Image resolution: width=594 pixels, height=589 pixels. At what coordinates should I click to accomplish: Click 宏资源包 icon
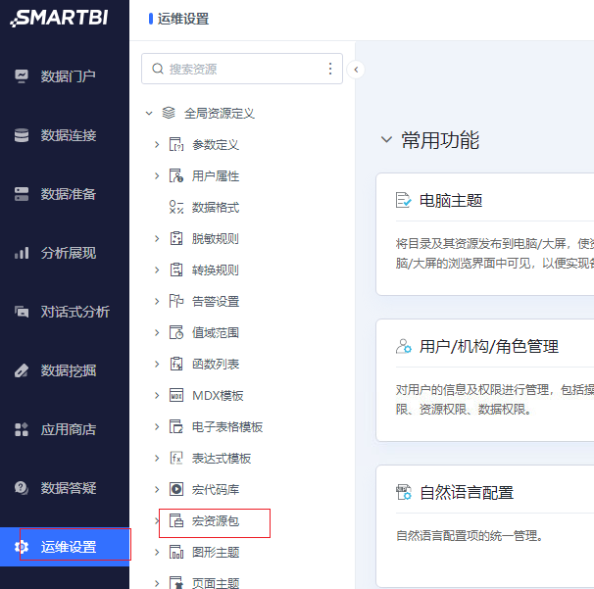click(x=176, y=520)
